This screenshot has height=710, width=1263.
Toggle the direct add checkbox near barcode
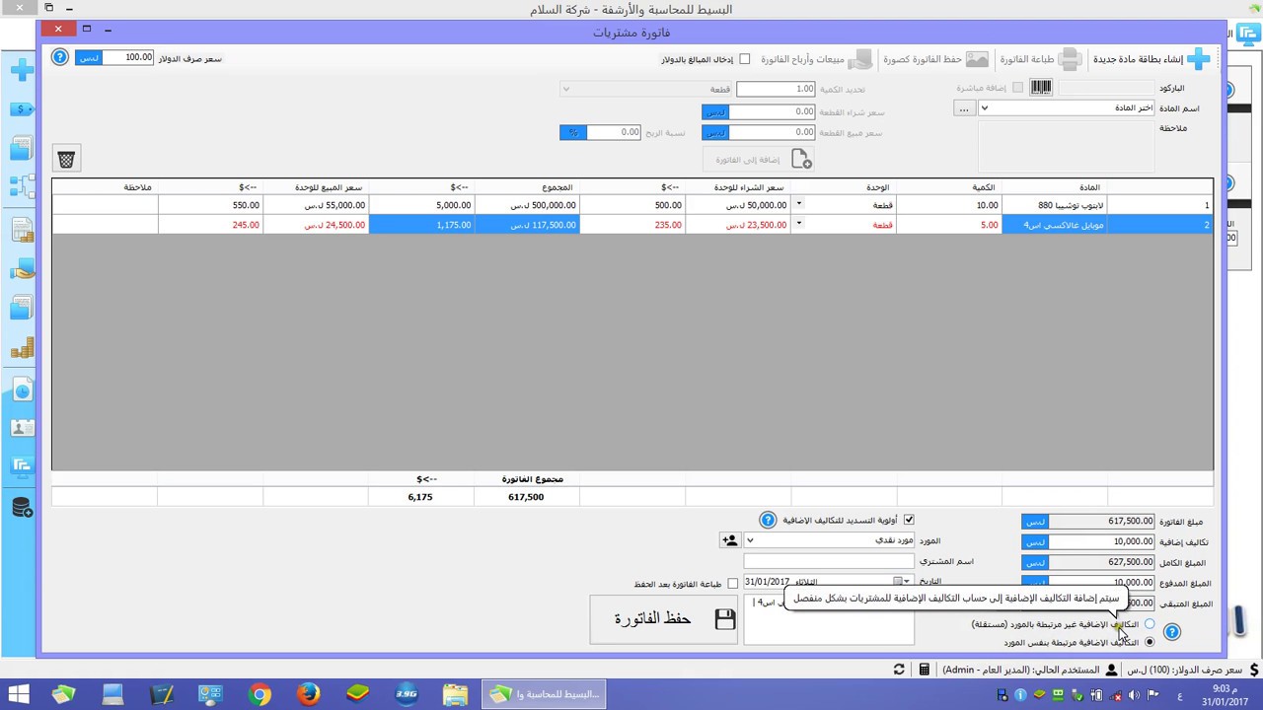pos(1017,88)
